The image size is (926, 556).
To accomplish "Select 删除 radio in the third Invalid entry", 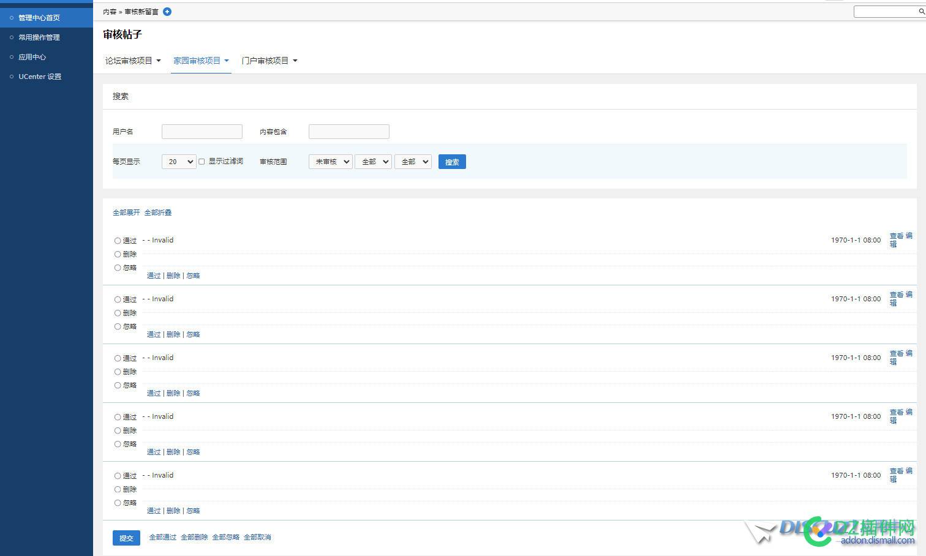I will click(x=118, y=372).
